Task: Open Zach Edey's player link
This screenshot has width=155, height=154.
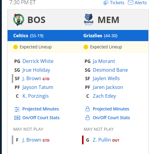Action: point(104,96)
